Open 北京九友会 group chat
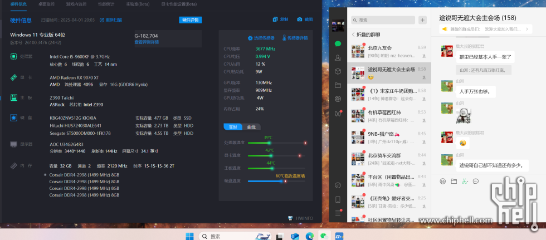The width and height of the screenshot is (546, 240). click(389, 51)
